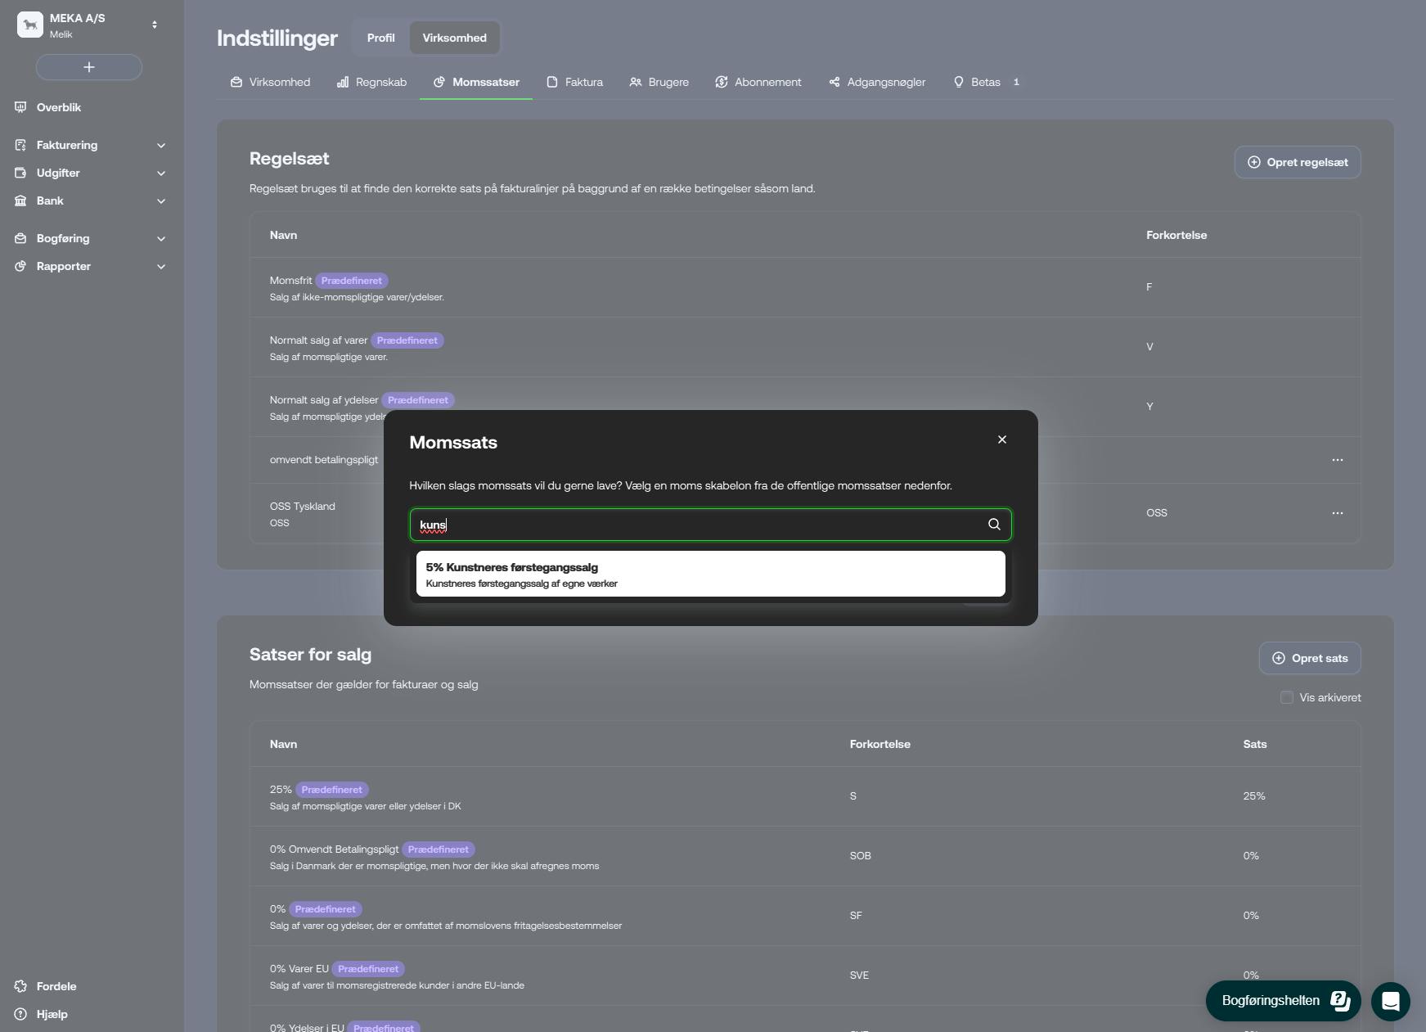Click the Udgifter wallet icon
Viewport: 1426px width, 1032px height.
20,173
